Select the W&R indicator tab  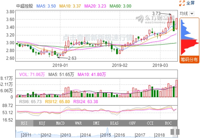click(x=78, y=123)
